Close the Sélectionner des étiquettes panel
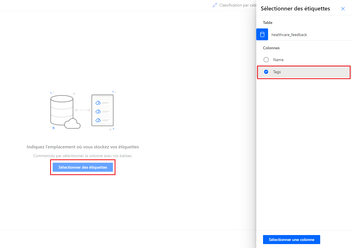The width and height of the screenshot is (352, 248). pyautogui.click(x=343, y=9)
